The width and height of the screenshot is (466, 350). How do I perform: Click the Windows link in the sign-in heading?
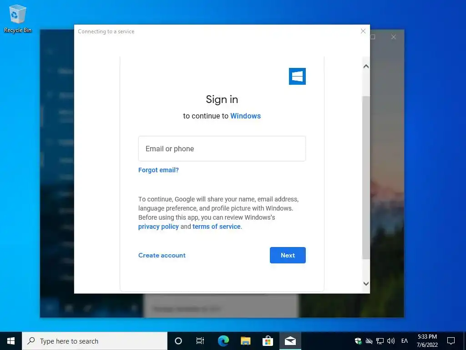click(x=245, y=116)
